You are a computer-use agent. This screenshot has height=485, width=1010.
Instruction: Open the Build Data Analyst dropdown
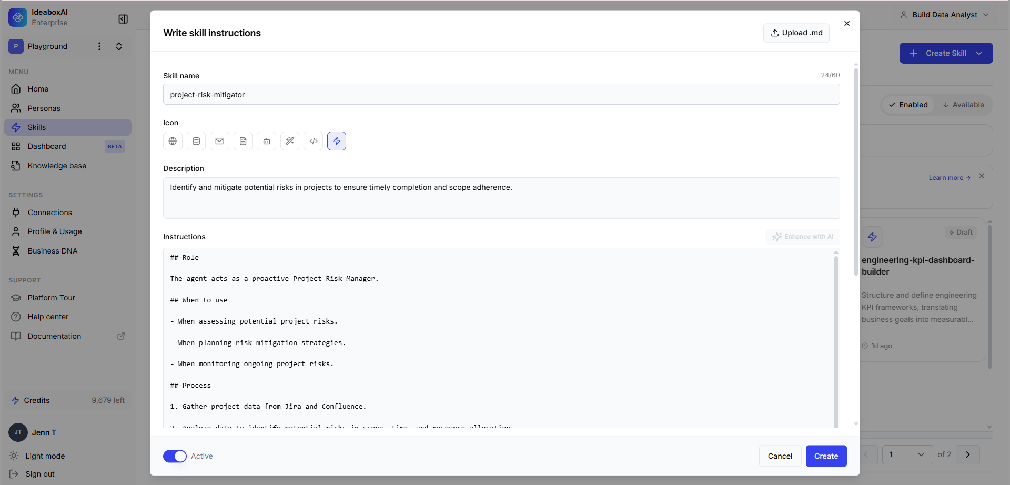point(945,15)
